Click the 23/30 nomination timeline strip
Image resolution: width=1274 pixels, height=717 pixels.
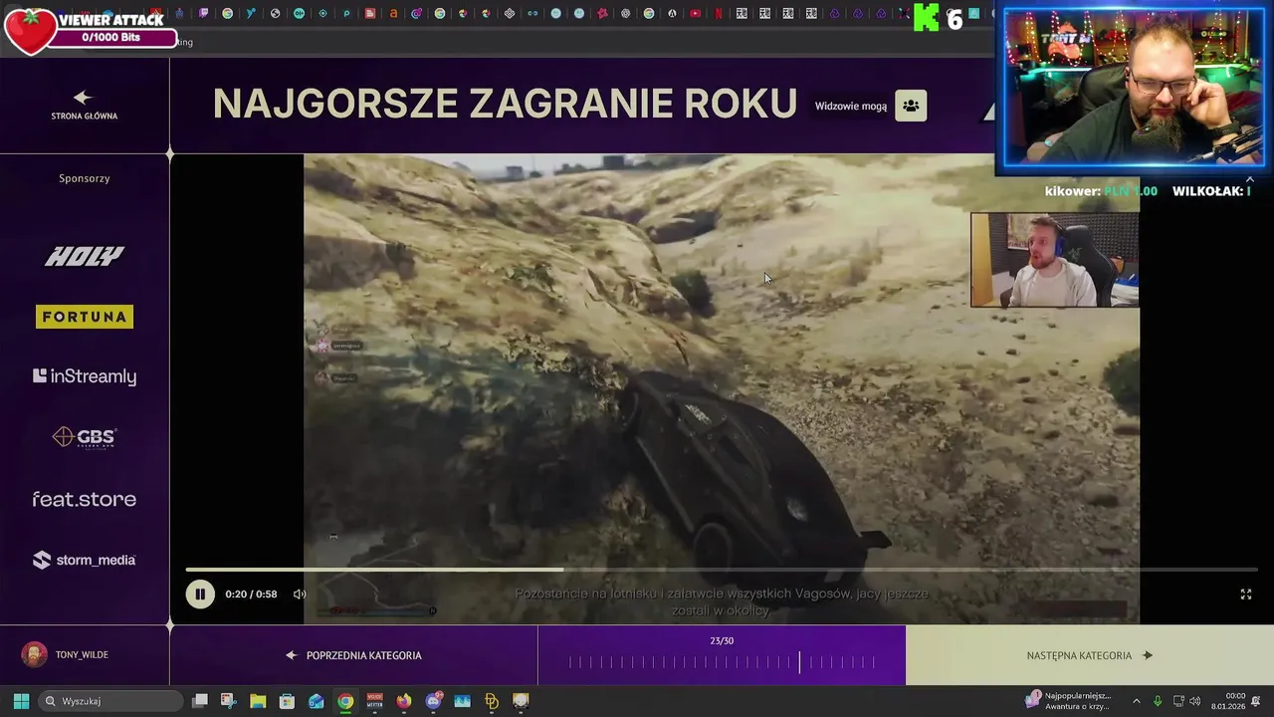point(722,655)
